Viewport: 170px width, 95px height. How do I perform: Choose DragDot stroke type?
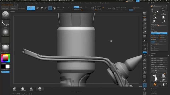[155, 17]
